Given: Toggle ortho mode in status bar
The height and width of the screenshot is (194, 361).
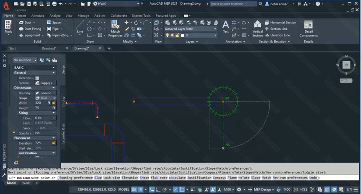Looking at the screenshot, I should click(158, 189).
